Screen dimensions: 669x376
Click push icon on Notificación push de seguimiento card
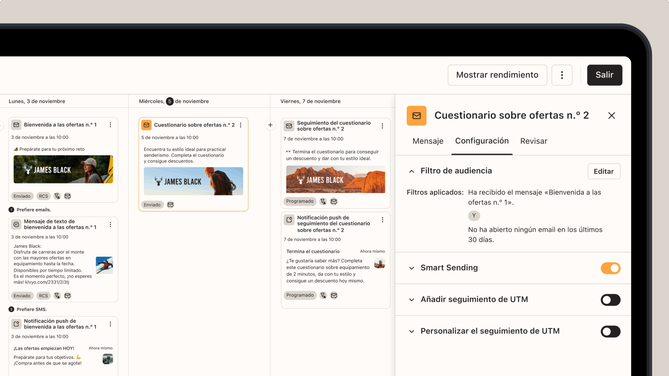289,220
